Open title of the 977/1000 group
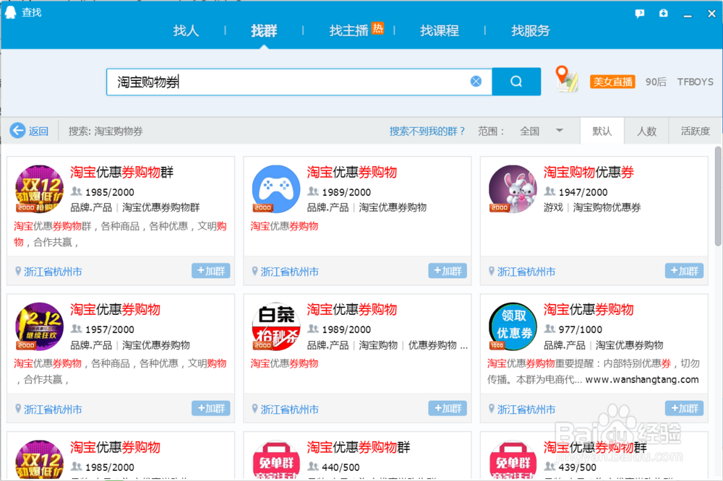The height and width of the screenshot is (481, 723). click(x=589, y=309)
